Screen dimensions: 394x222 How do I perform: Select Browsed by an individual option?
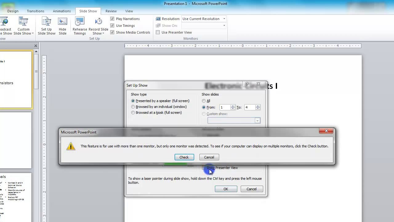pyautogui.click(x=159, y=107)
